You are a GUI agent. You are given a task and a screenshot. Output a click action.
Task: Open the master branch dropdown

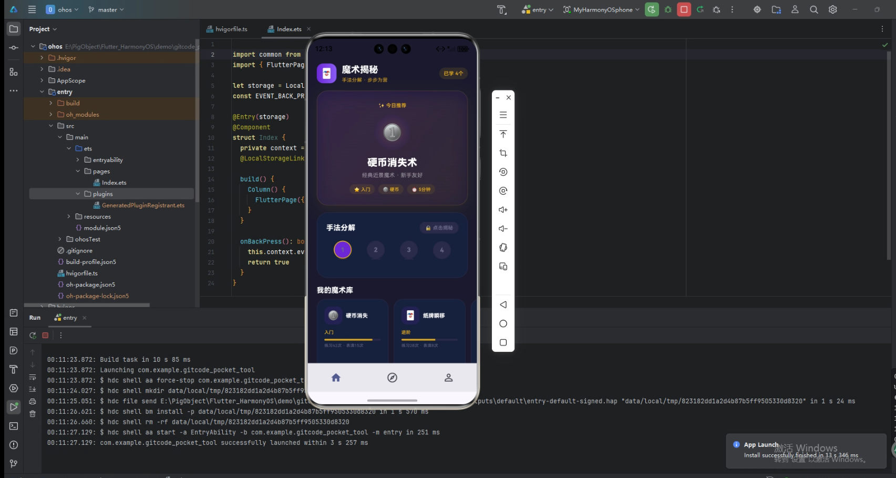point(106,9)
